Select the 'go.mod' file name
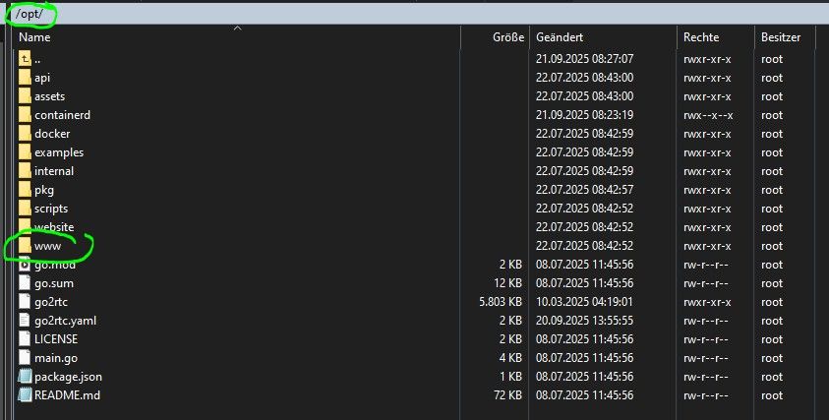The width and height of the screenshot is (829, 420). pyautogui.click(x=55, y=265)
